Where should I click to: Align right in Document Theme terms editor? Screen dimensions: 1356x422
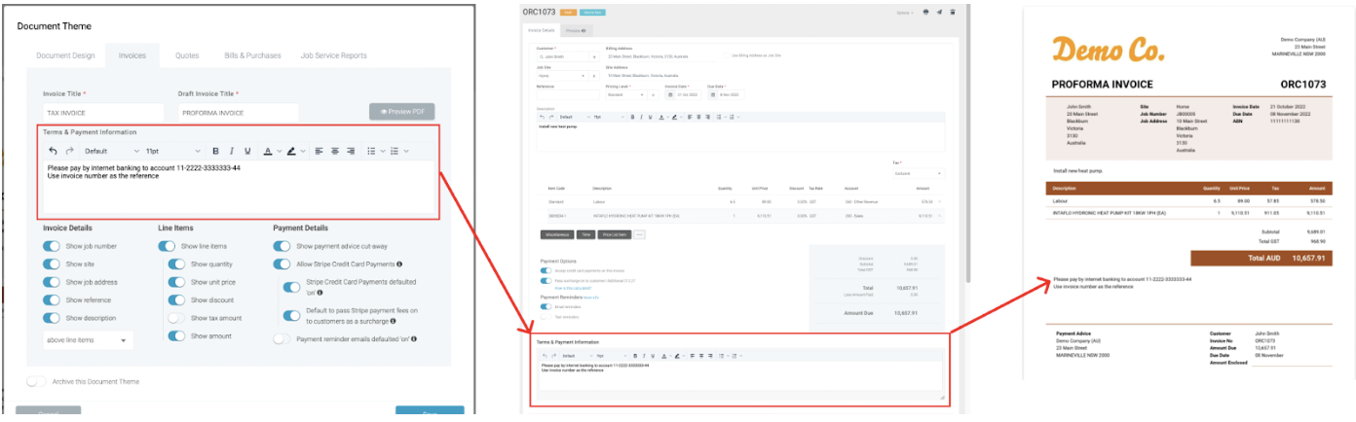pos(351,151)
